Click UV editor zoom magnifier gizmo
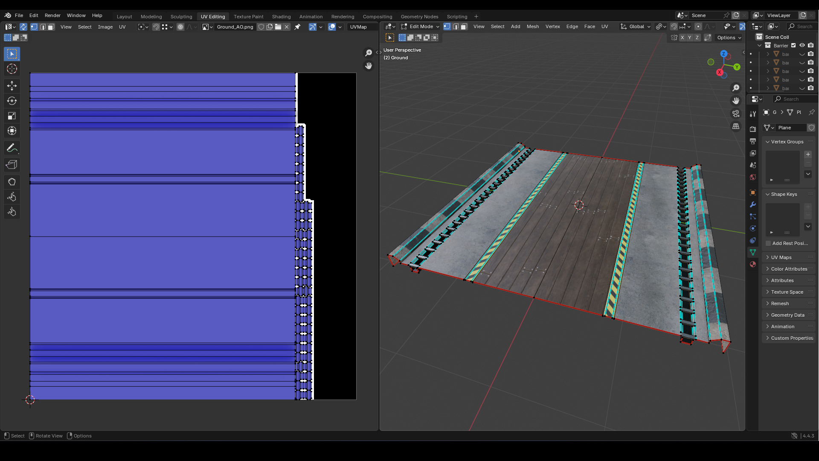This screenshot has height=461, width=819. pos(369,53)
